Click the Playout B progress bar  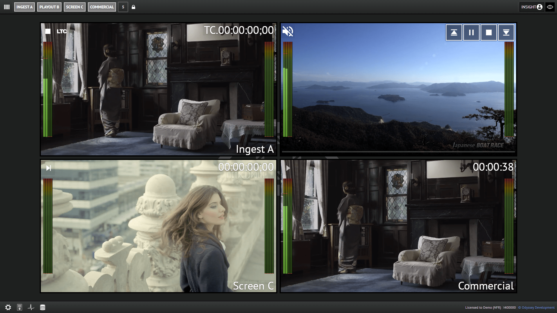(398, 152)
